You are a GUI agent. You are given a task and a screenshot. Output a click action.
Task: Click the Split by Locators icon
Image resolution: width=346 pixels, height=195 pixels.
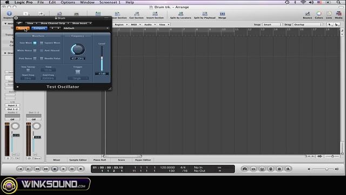tap(181, 14)
